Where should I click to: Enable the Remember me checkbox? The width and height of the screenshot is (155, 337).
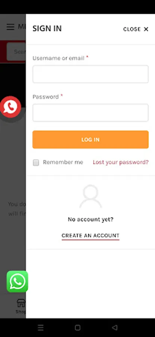(36, 163)
